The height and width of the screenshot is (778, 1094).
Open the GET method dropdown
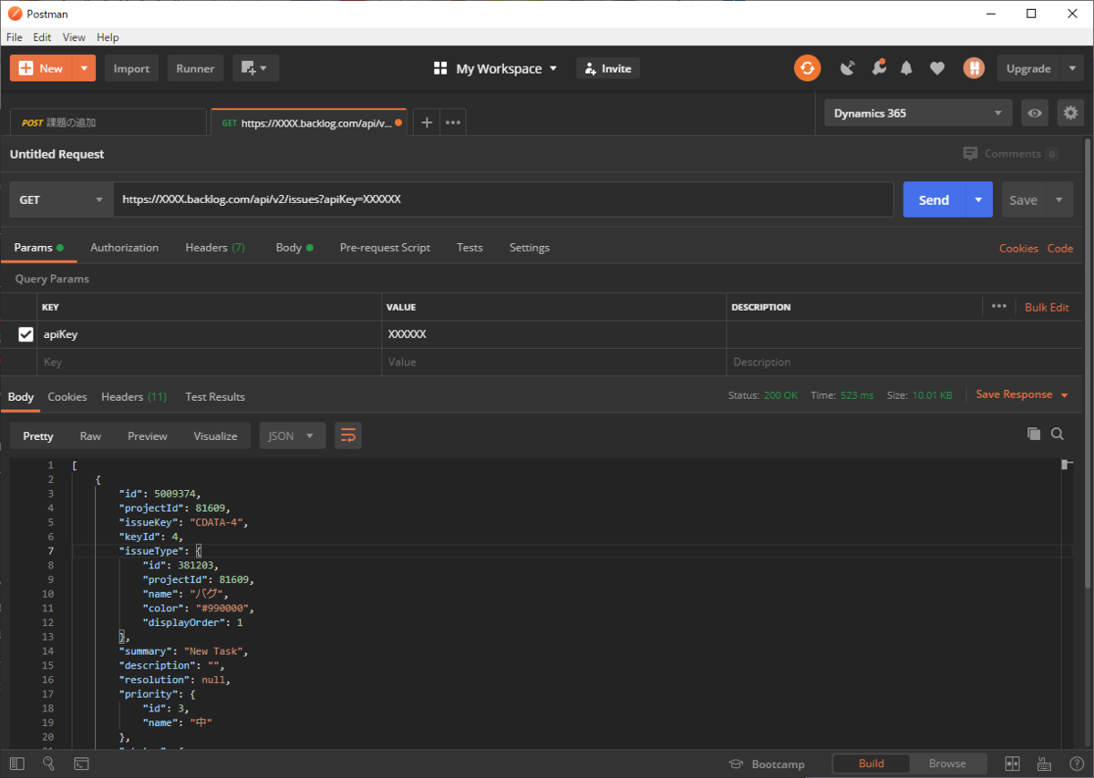61,200
